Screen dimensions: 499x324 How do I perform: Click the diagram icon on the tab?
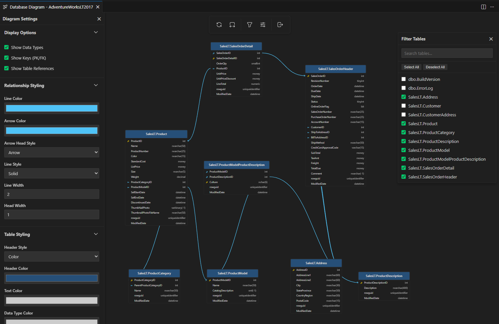pyautogui.click(x=5, y=7)
